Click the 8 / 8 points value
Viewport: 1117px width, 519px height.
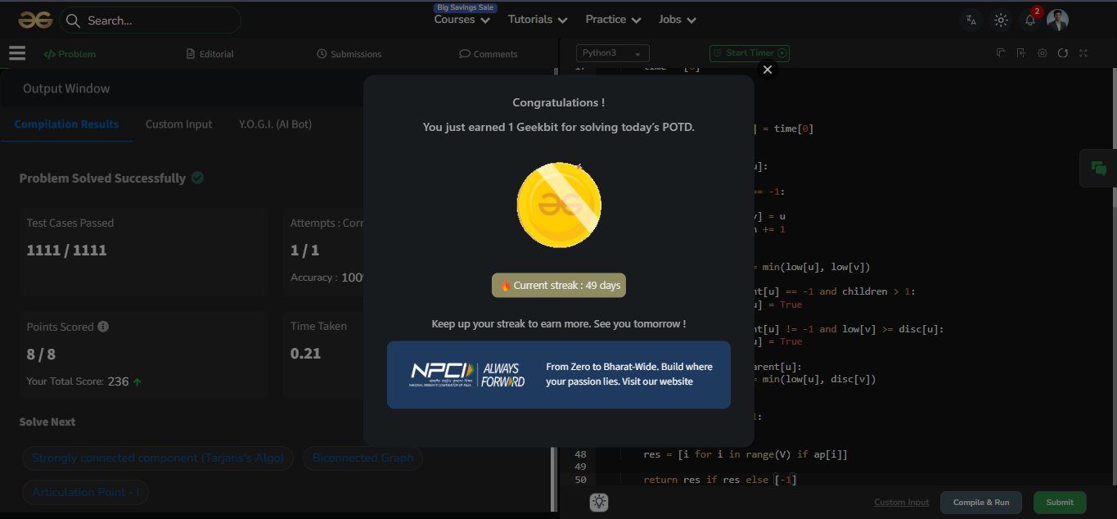41,354
